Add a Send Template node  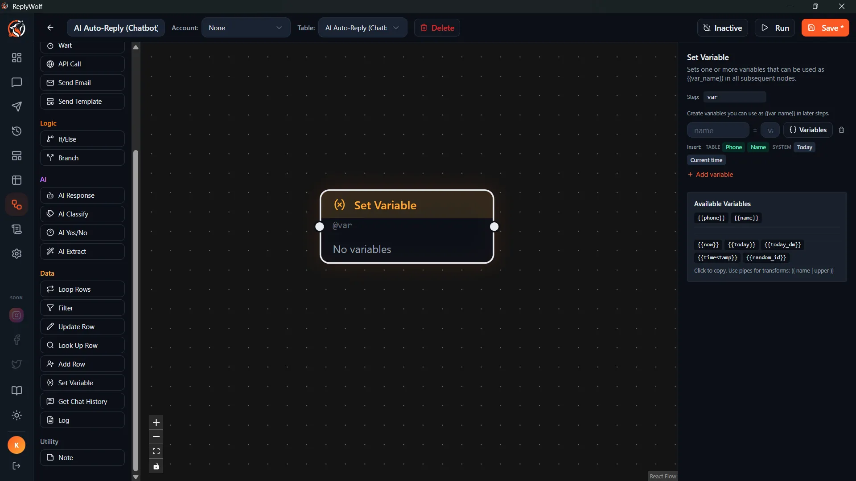[x=82, y=102]
